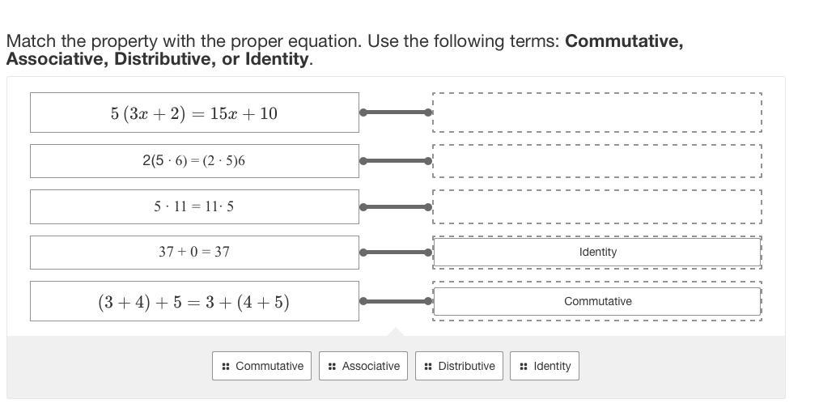Select the equation box 5 · 11 = 11 · 5
The width and height of the screenshot is (819, 412).
coord(194,206)
